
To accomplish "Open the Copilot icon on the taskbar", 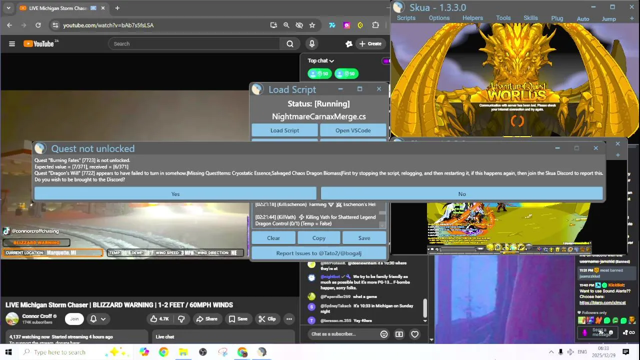I will coord(144,352).
